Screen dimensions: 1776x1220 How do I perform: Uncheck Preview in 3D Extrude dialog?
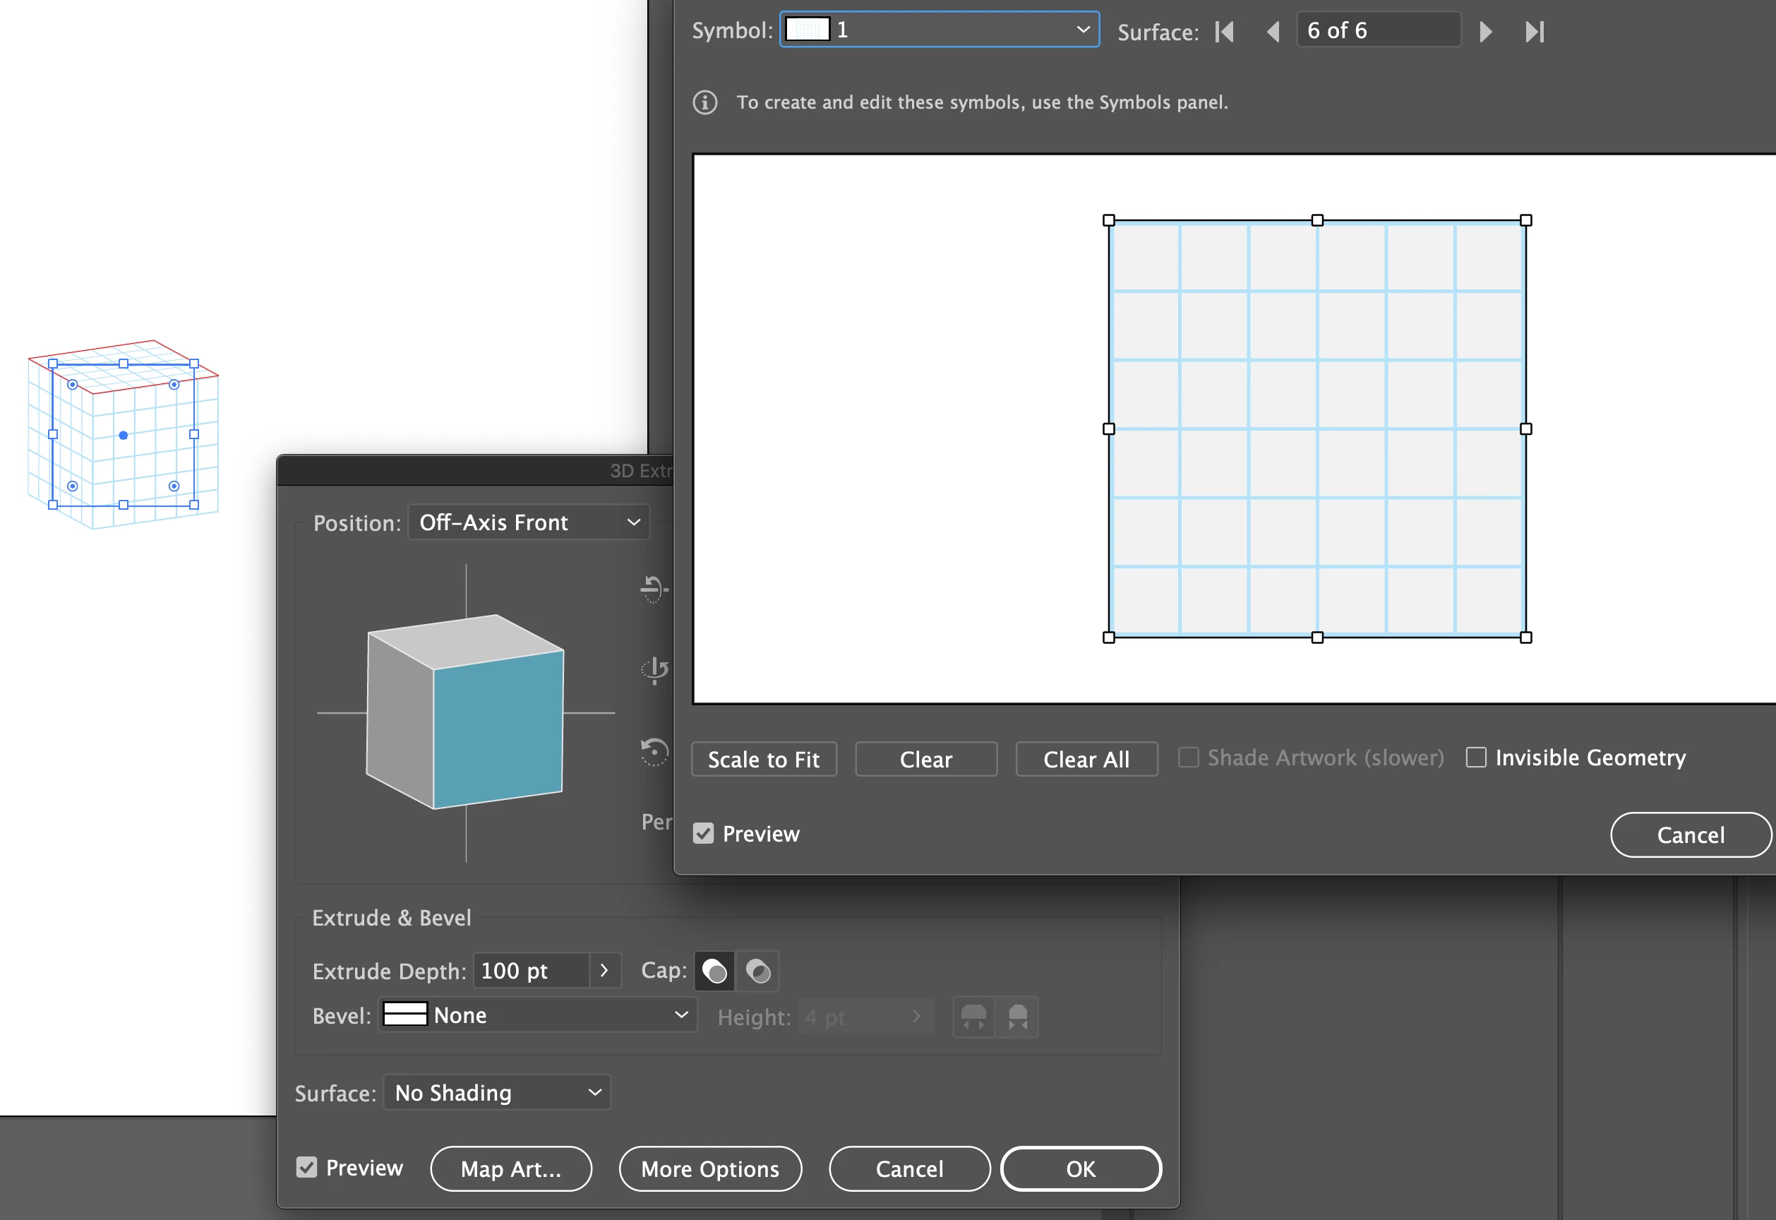[x=306, y=1167]
